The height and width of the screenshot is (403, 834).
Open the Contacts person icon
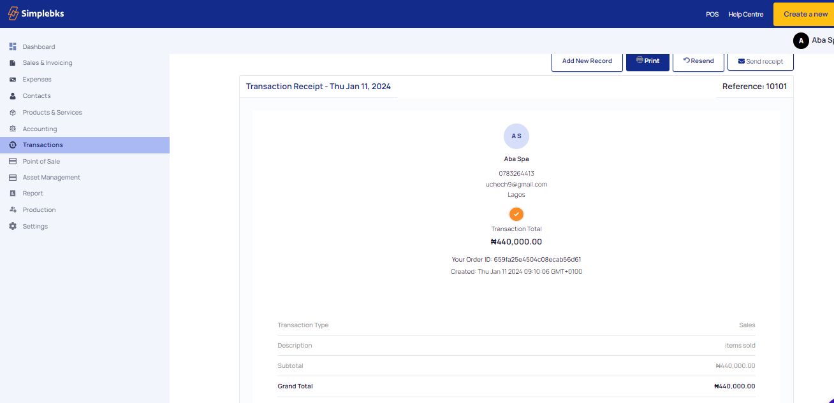click(13, 96)
